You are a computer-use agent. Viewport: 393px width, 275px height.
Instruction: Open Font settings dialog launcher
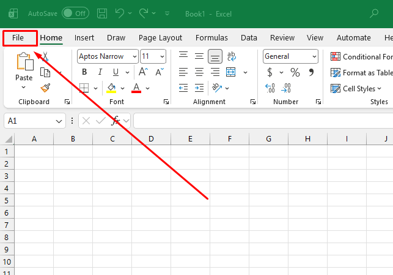tap(166, 102)
